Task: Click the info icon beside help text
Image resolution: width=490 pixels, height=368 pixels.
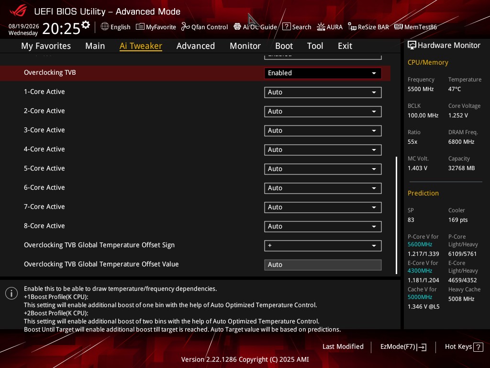Action: click(11, 293)
